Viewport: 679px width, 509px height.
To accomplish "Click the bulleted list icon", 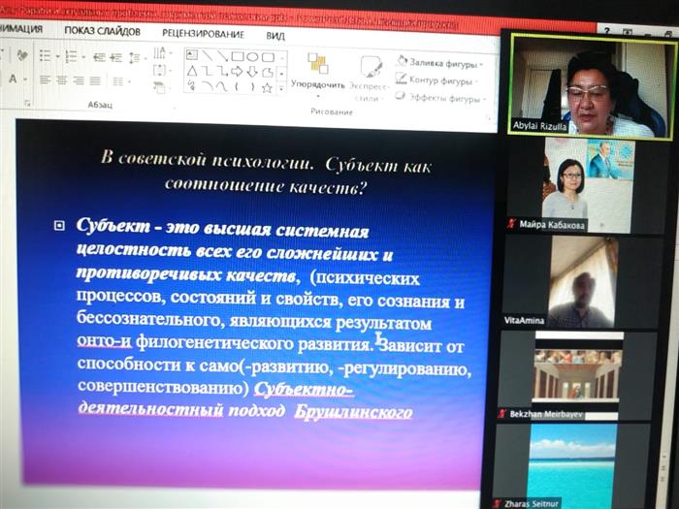I will click(x=45, y=55).
